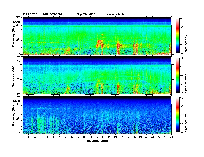Click hour "11" on the Universal Time axis
204x157 pixels.
coord(91,137)
